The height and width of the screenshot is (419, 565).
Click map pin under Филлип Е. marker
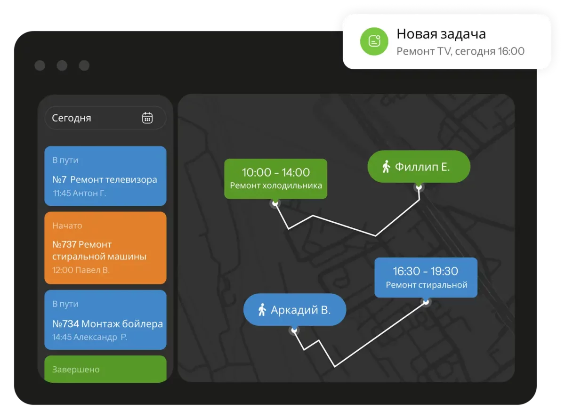419,187
